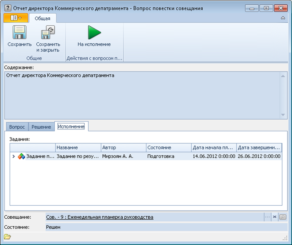292x245 pixels.
Task: Select the Мирзоян А. А. author cell
Action: click(124, 156)
